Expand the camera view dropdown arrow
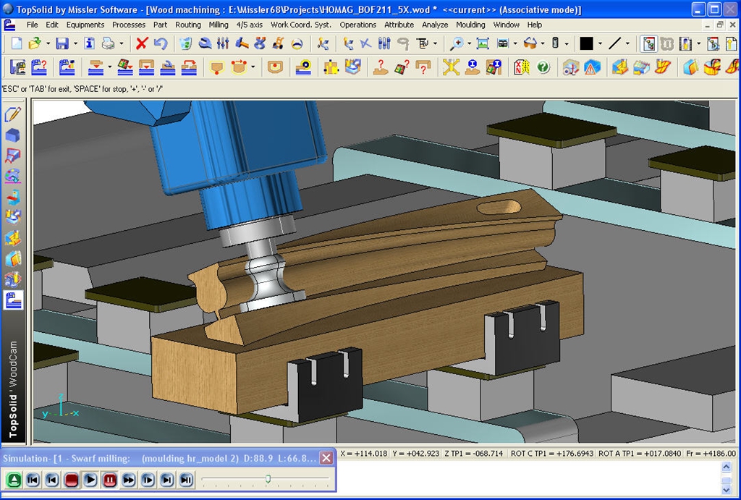The height and width of the screenshot is (500, 741). [515, 44]
